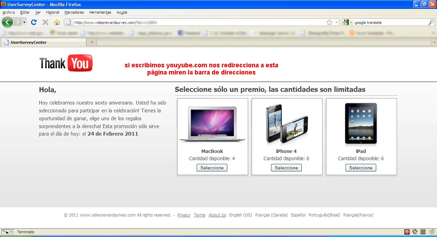Viewport: 437px width, 237px height.
Task: Switch language to Español
Action: click(298, 215)
